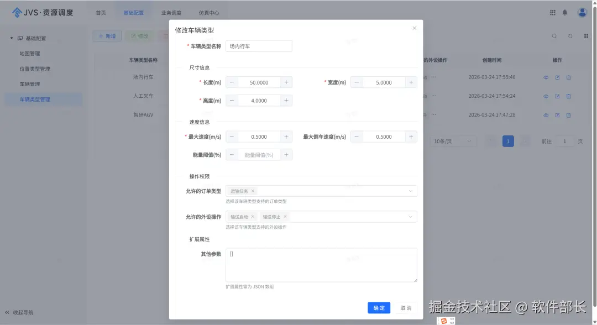Click 确定 to confirm the changes
597x325 pixels.
tap(379, 308)
